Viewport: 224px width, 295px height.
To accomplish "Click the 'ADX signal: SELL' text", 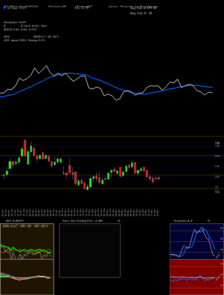I will click(15, 40).
